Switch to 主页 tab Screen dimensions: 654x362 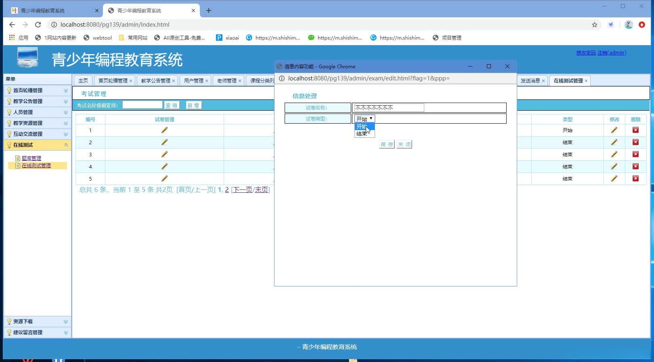click(83, 81)
